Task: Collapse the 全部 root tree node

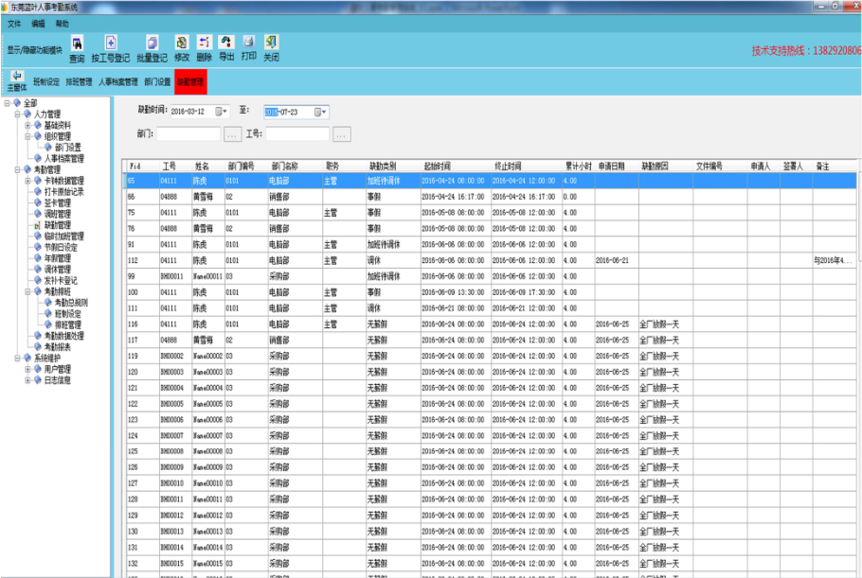Action: coord(8,103)
